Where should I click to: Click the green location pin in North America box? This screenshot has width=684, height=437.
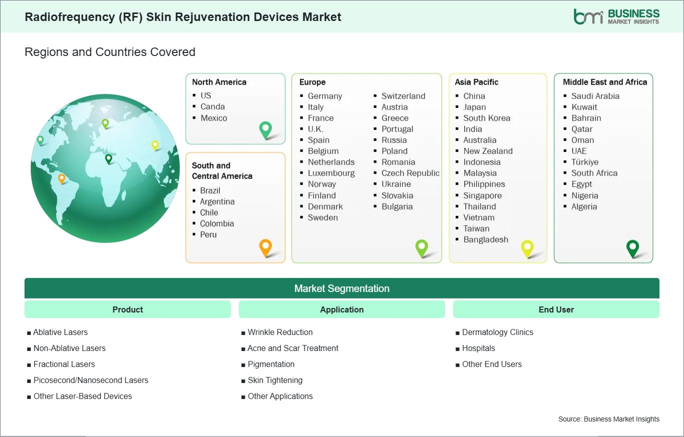(x=265, y=130)
